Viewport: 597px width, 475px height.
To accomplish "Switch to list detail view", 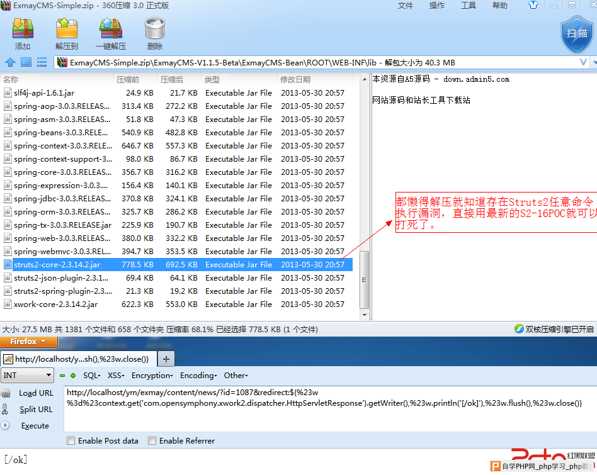I will 42,62.
